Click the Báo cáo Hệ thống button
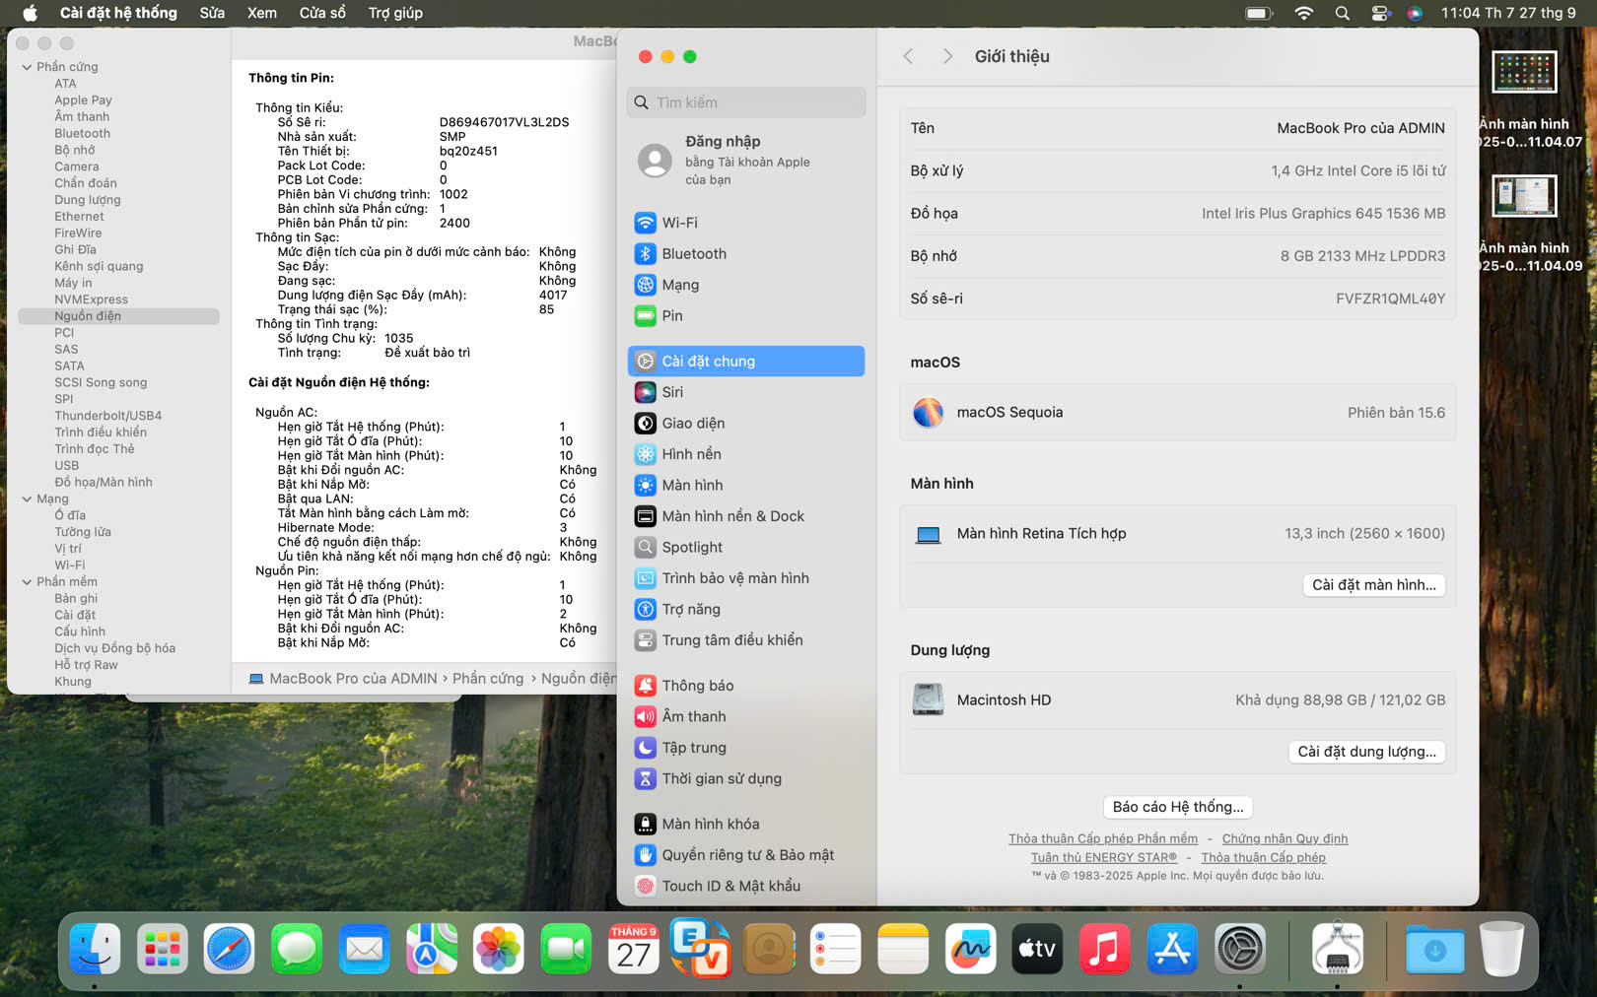Viewport: 1597px width, 997px height. click(1177, 807)
